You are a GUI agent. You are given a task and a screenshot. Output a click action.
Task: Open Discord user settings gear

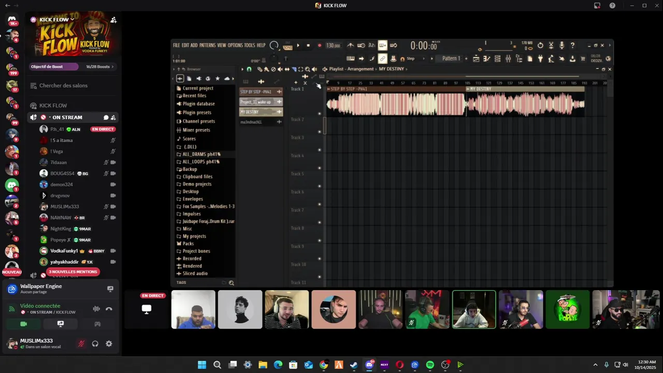[x=109, y=343]
